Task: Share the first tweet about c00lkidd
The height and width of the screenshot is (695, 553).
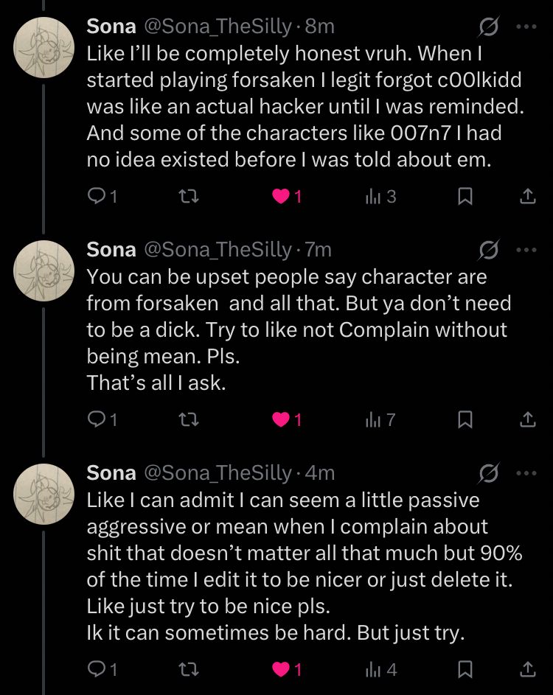Action: click(x=527, y=197)
